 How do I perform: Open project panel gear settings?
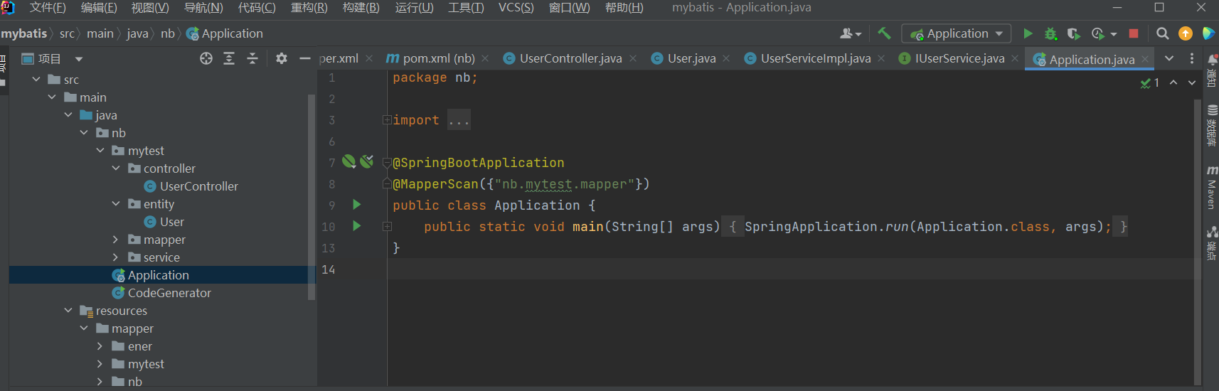click(282, 58)
